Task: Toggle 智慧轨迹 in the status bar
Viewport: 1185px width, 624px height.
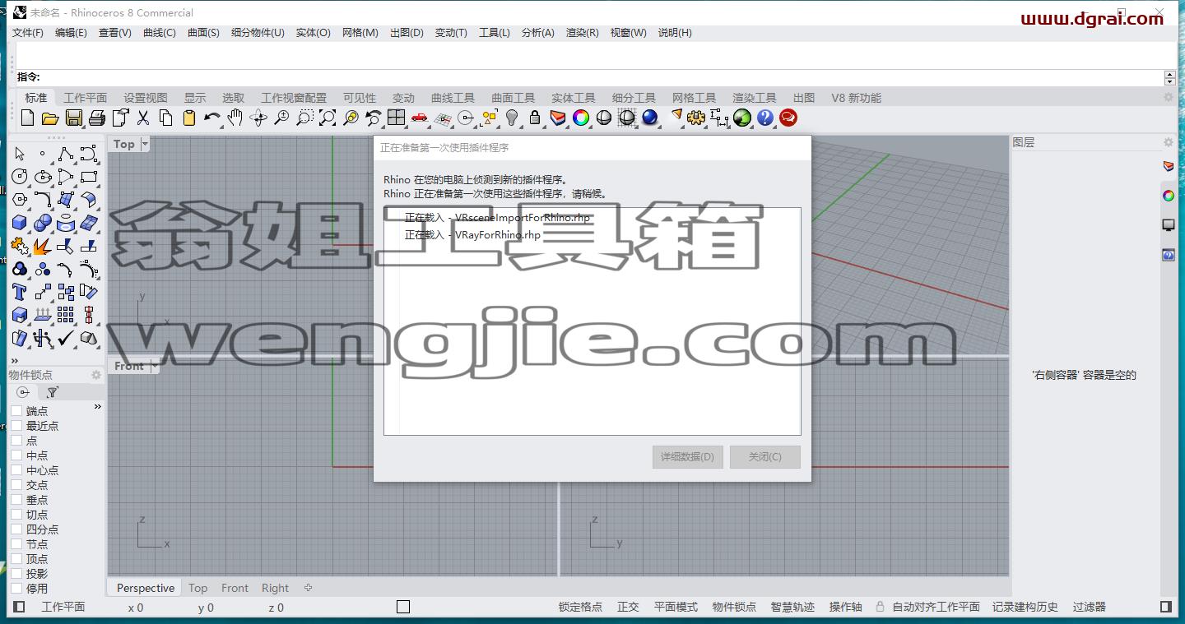Action: pos(792,607)
